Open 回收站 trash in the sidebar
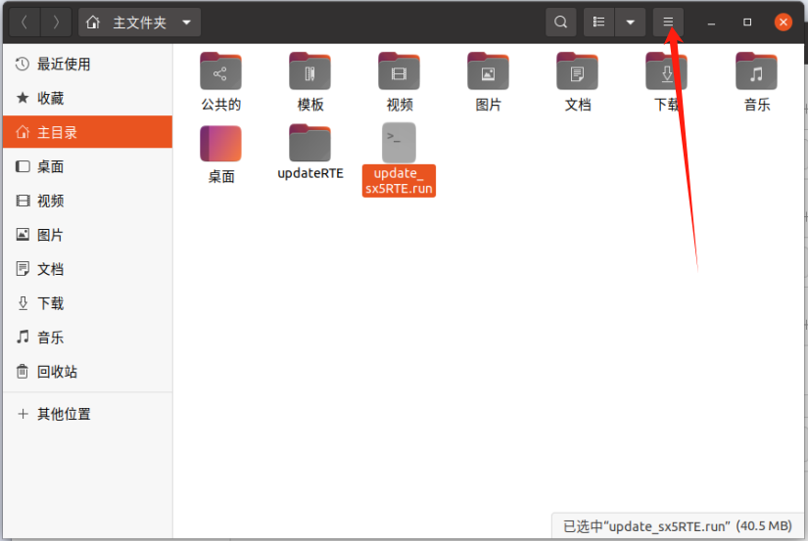Image resolution: width=808 pixels, height=541 pixels. [x=87, y=371]
